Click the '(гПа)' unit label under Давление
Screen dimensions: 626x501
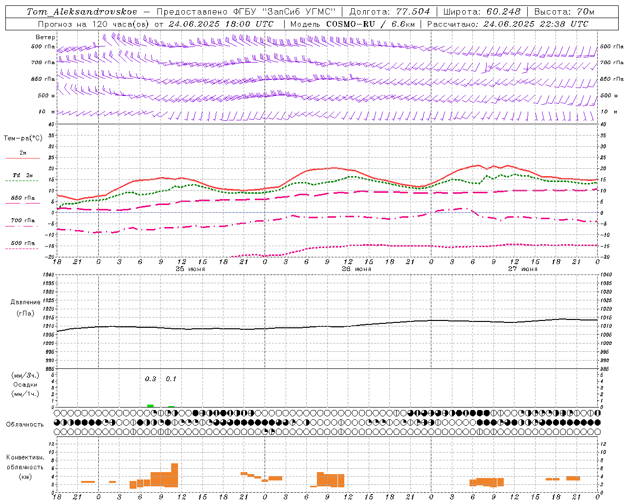click(x=25, y=313)
